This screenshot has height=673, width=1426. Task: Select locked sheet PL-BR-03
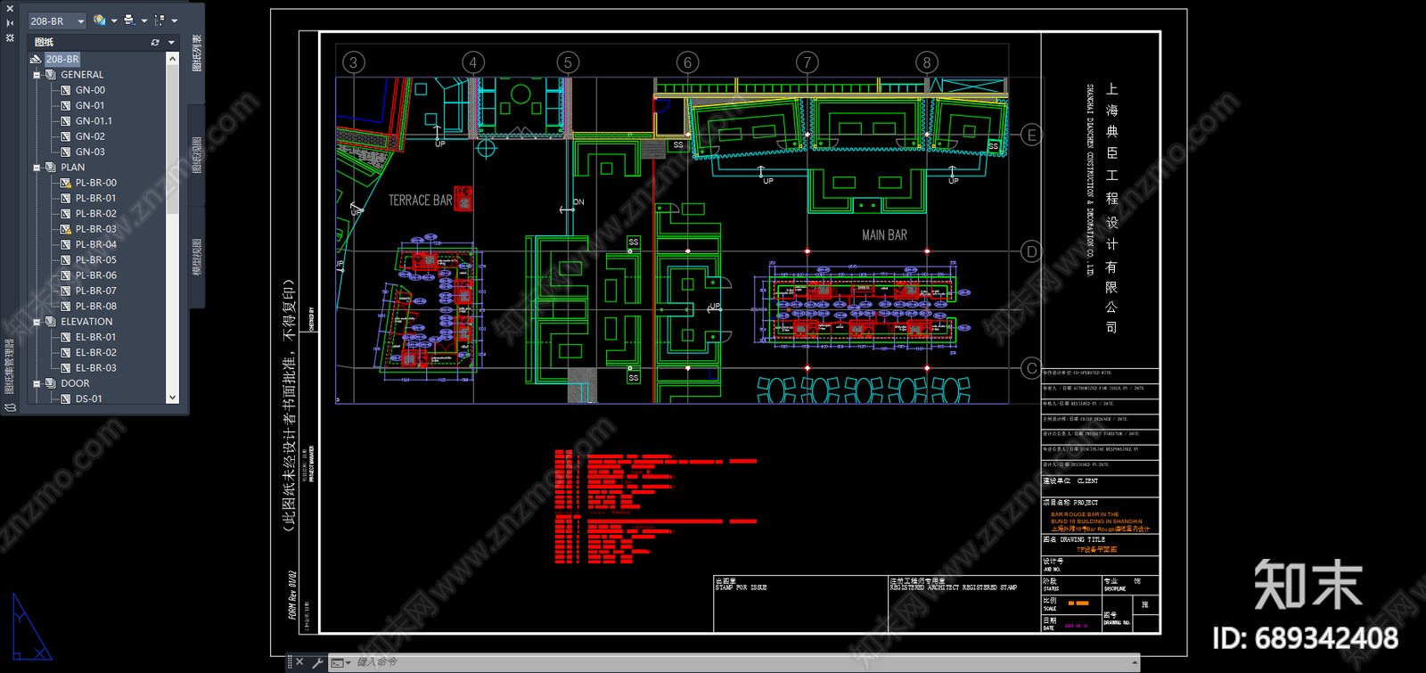click(95, 229)
